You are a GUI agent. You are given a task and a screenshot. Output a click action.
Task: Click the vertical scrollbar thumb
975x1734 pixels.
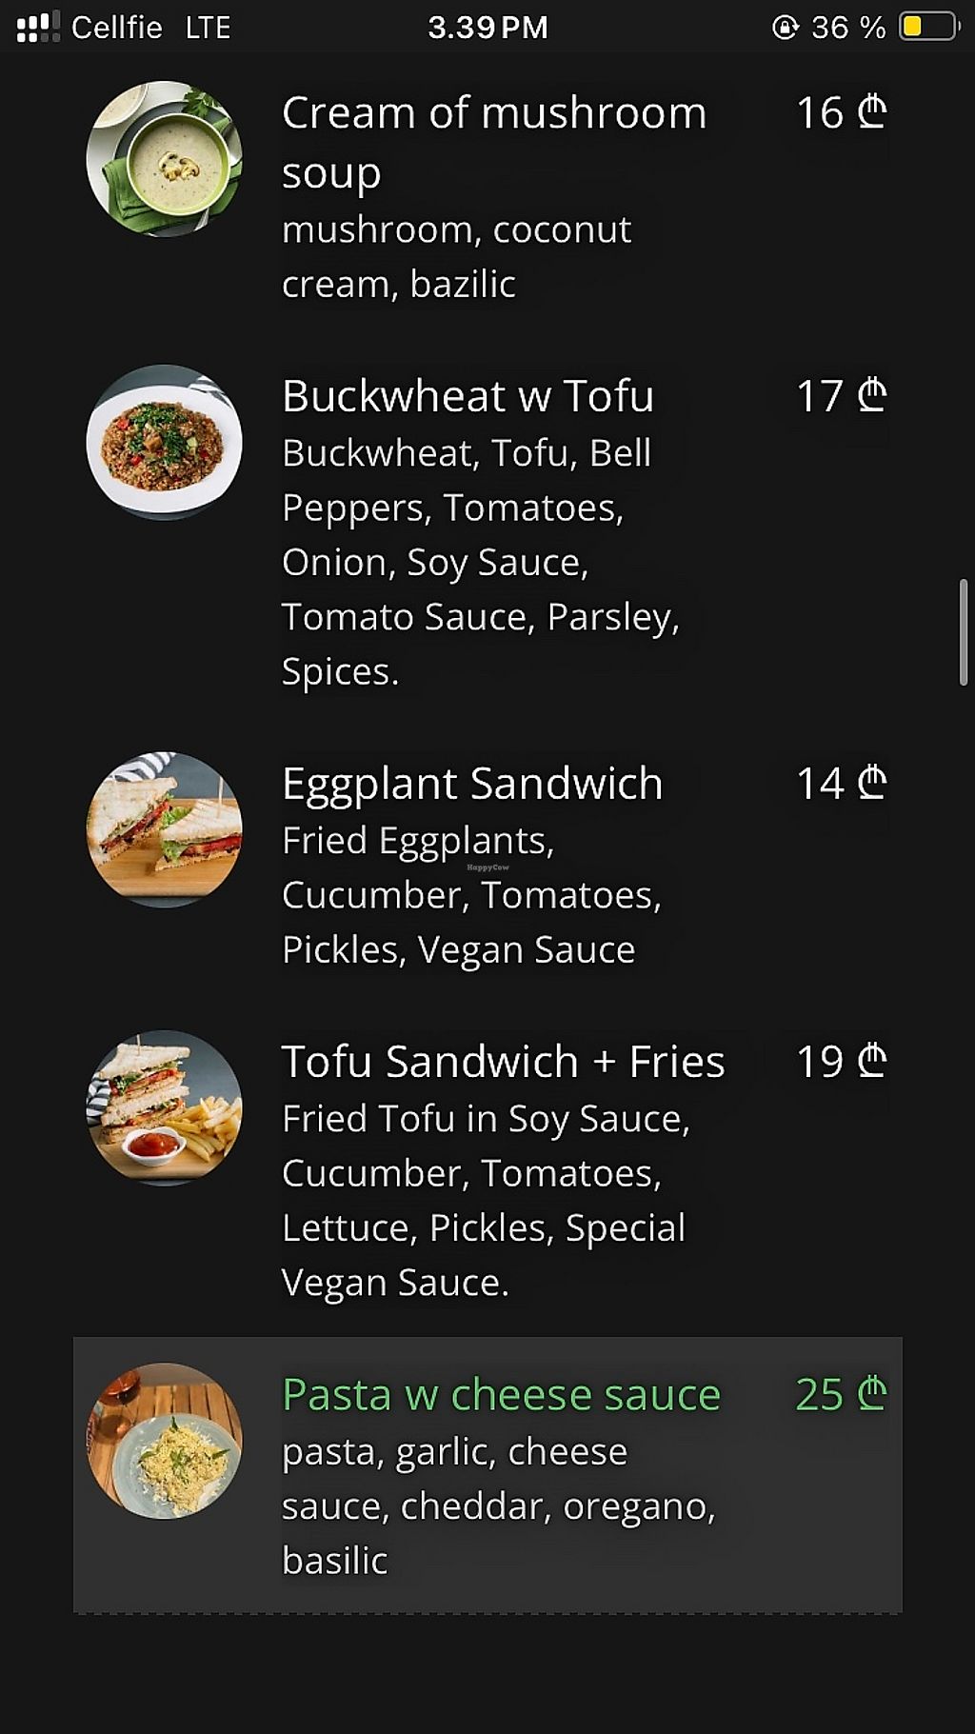pos(963,632)
